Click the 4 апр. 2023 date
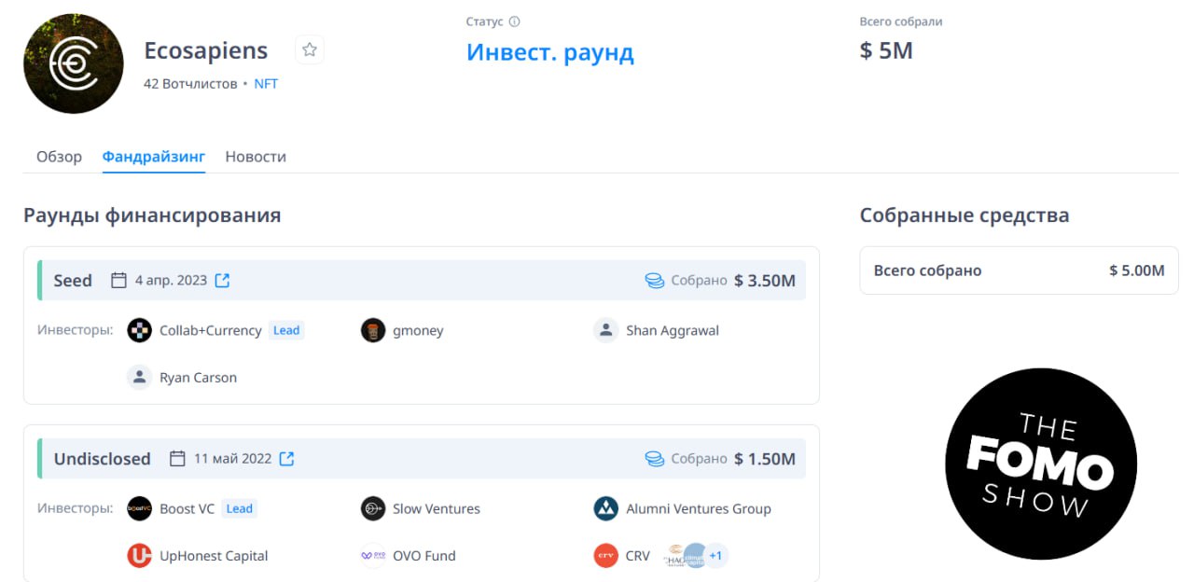This screenshot has height=582, width=1194. tap(171, 280)
